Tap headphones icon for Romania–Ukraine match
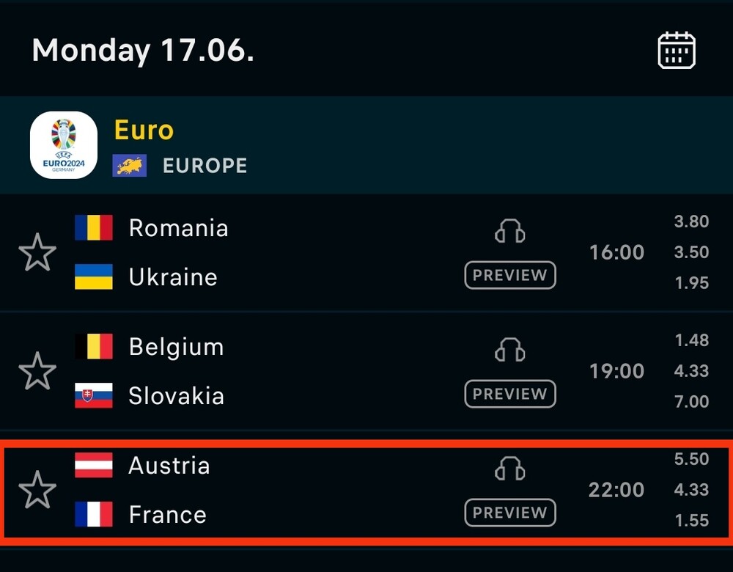Image resolution: width=733 pixels, height=572 pixels. pyautogui.click(x=510, y=231)
